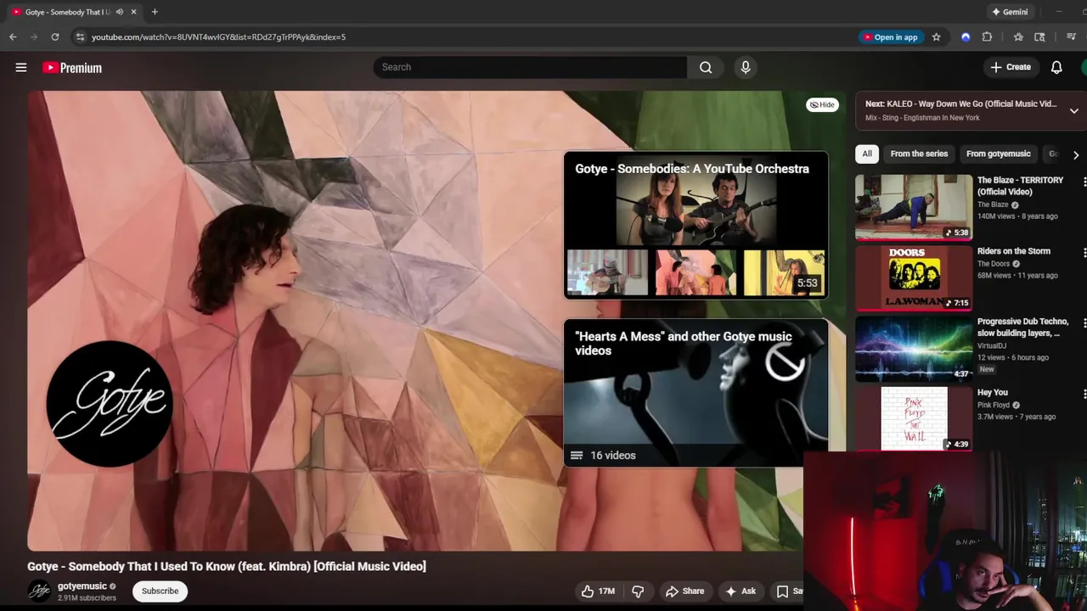Bookmark this page with star icon
1087x611 pixels.
tap(936, 36)
